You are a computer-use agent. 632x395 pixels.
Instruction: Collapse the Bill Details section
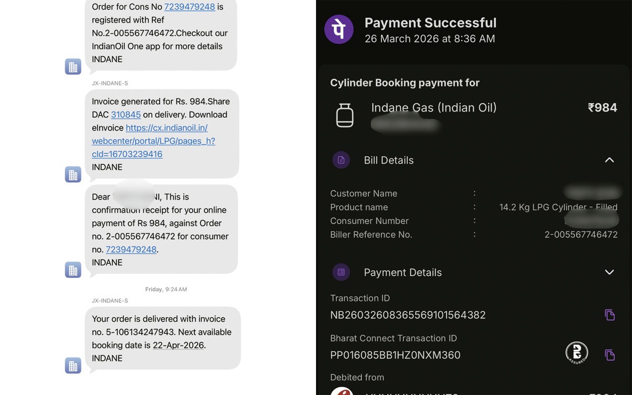click(x=609, y=160)
